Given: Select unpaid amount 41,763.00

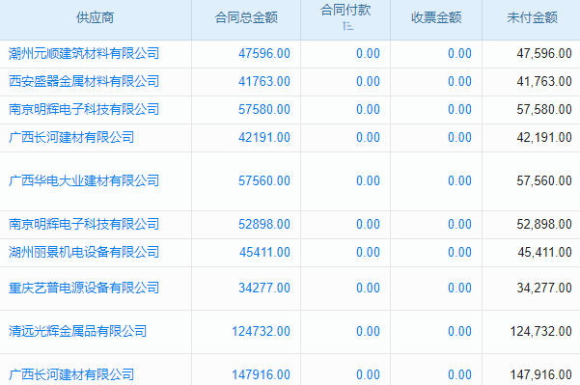Looking at the screenshot, I should pyautogui.click(x=544, y=81).
